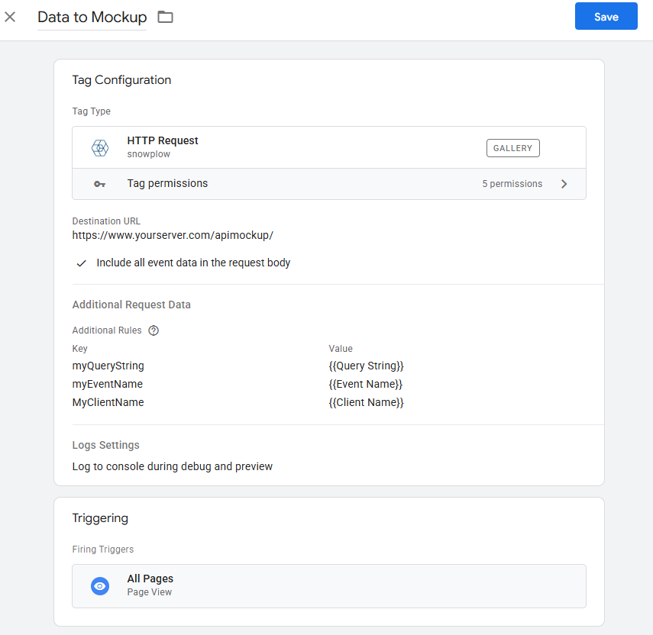Open the help icon next to Additional Rules

(154, 330)
